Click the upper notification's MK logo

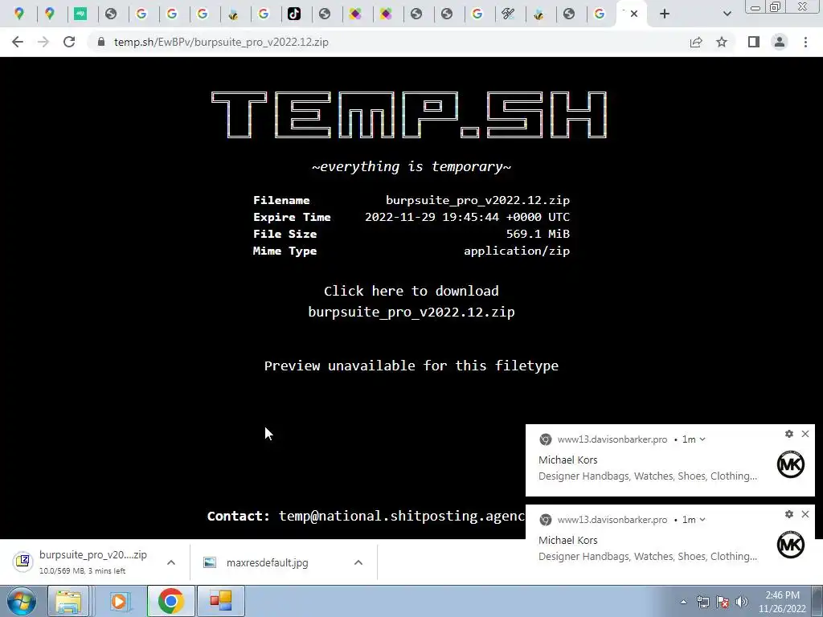click(791, 464)
